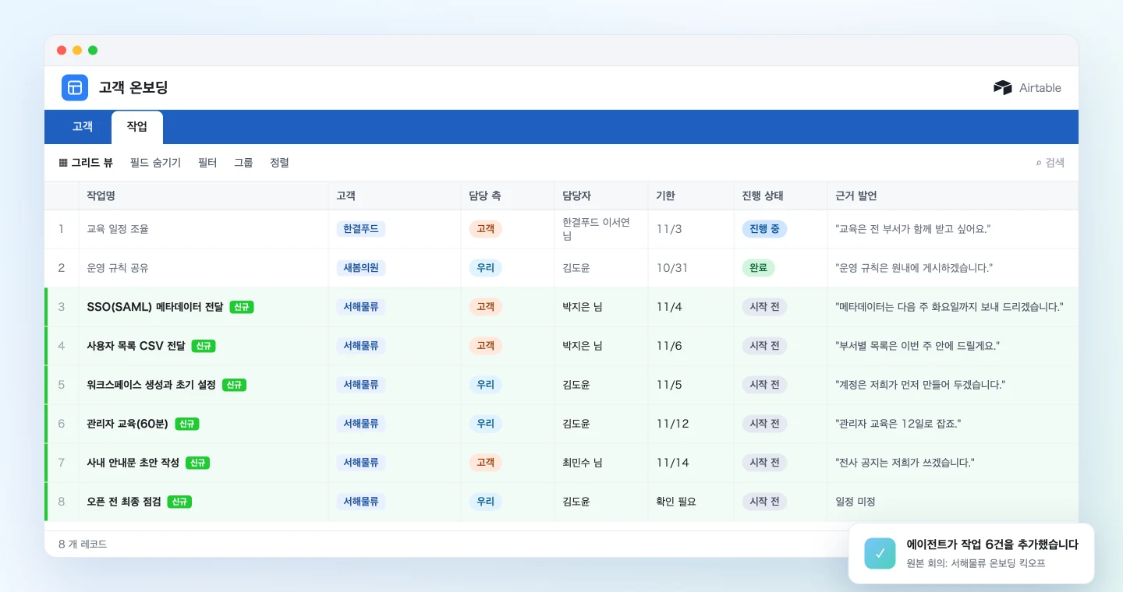Select the SSO(SAML) 메타데이터 전달 task name

coord(155,307)
